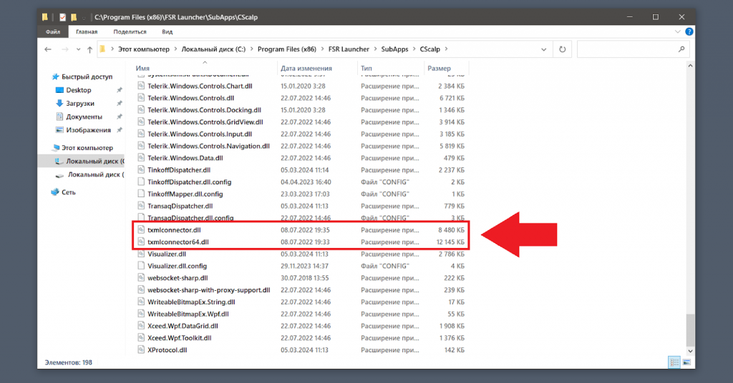Open the blue Help question mark
Image resolution: width=733 pixels, height=383 pixels.
tap(689, 31)
